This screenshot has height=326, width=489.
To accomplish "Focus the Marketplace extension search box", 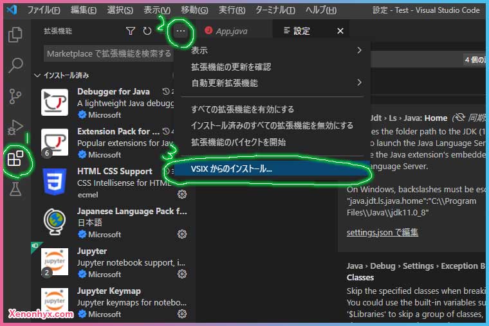I will pyautogui.click(x=109, y=53).
